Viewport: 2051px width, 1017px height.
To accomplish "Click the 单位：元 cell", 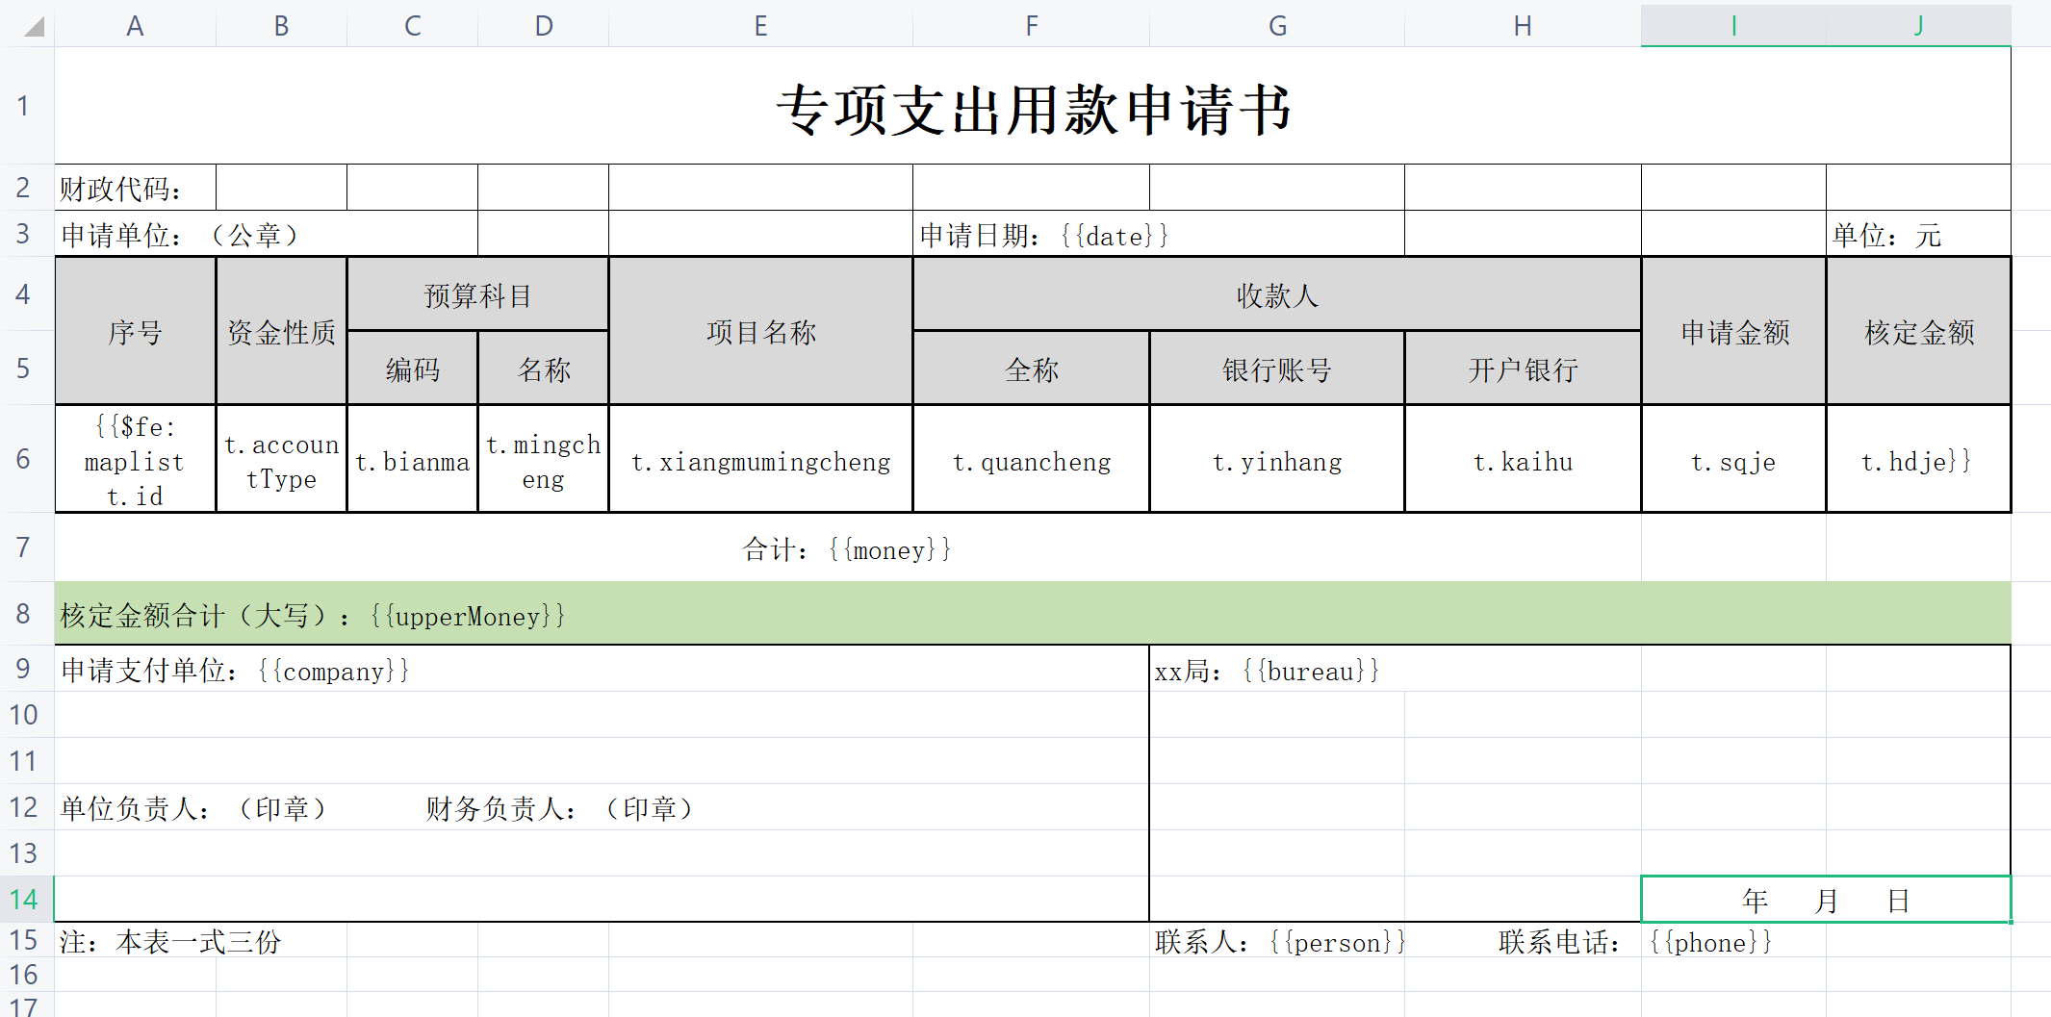I will [x=1915, y=233].
